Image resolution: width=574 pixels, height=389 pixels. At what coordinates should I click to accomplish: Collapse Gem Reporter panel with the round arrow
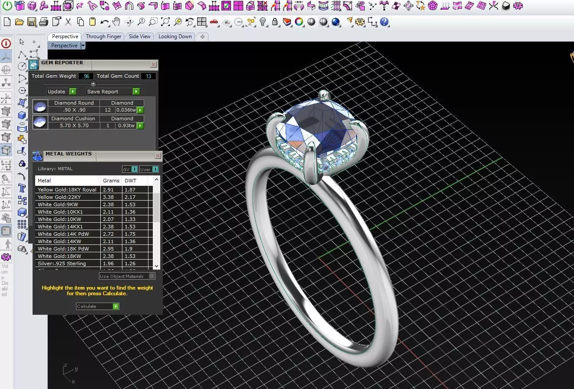(x=93, y=84)
